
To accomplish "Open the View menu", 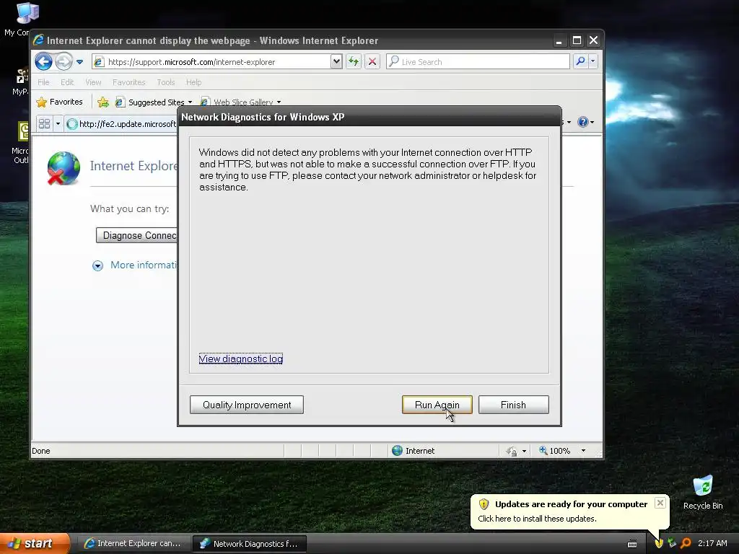I will click(93, 82).
